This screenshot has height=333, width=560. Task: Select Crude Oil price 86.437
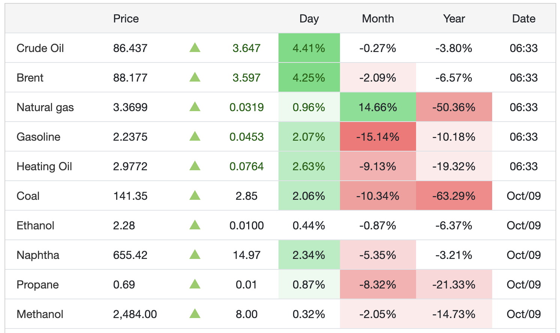coord(130,48)
